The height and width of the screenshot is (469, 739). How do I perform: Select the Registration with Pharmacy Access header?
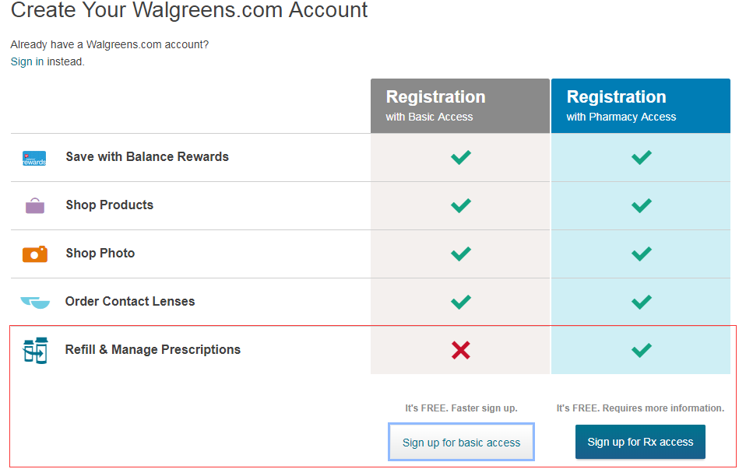point(640,106)
